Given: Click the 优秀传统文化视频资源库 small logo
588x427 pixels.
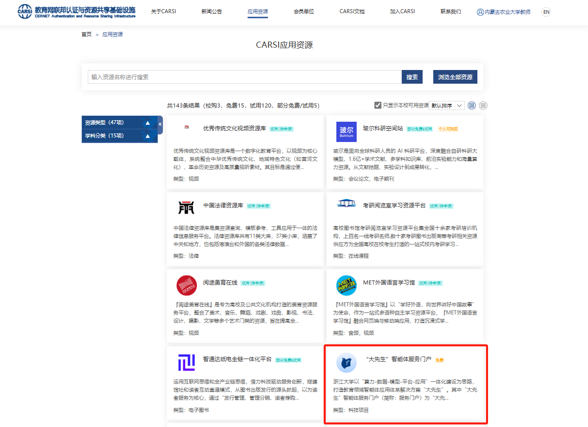Looking at the screenshot, I should pyautogui.click(x=187, y=127).
